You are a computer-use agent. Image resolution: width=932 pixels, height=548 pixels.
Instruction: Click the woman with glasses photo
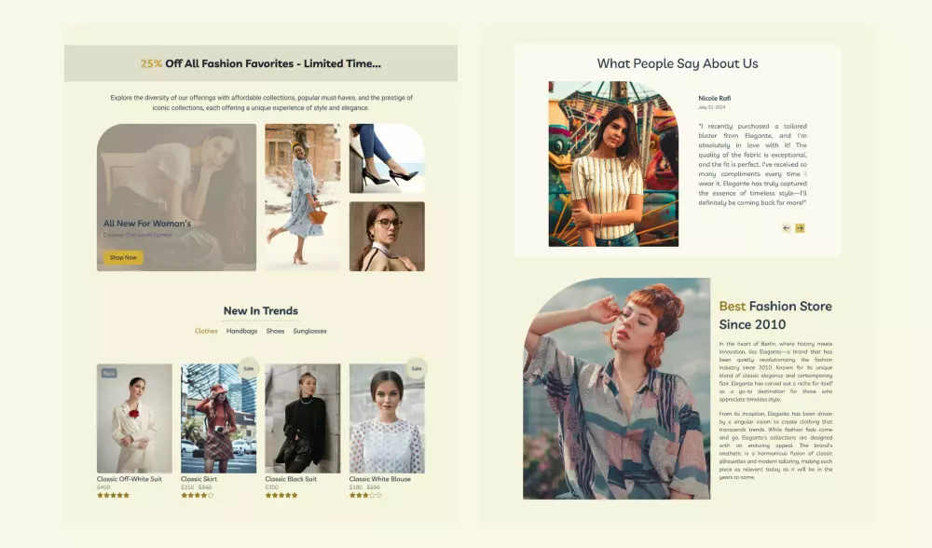[x=387, y=237]
